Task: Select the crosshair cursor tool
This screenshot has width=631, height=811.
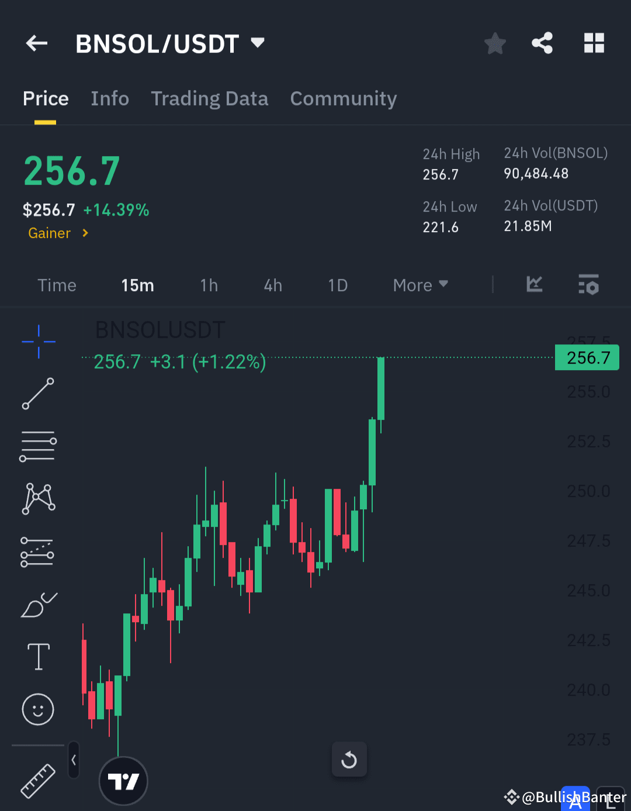Action: (x=38, y=341)
